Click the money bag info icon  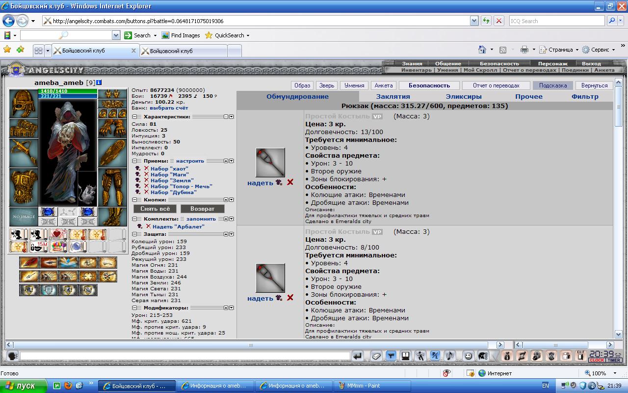[x=507, y=356]
